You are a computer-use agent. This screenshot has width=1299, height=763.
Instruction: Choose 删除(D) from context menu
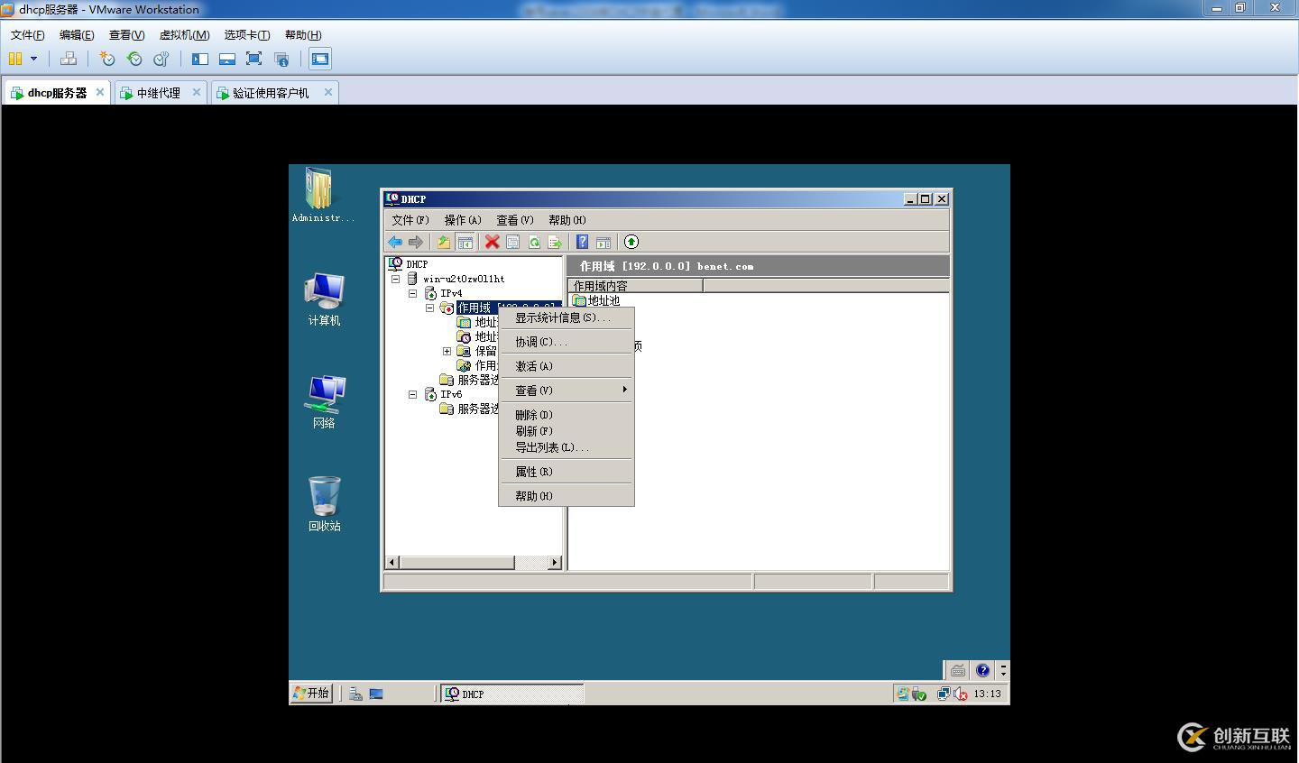(567, 415)
